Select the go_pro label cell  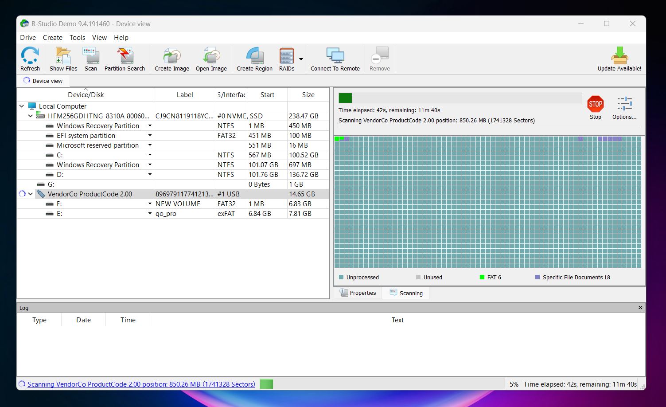pyautogui.click(x=185, y=214)
